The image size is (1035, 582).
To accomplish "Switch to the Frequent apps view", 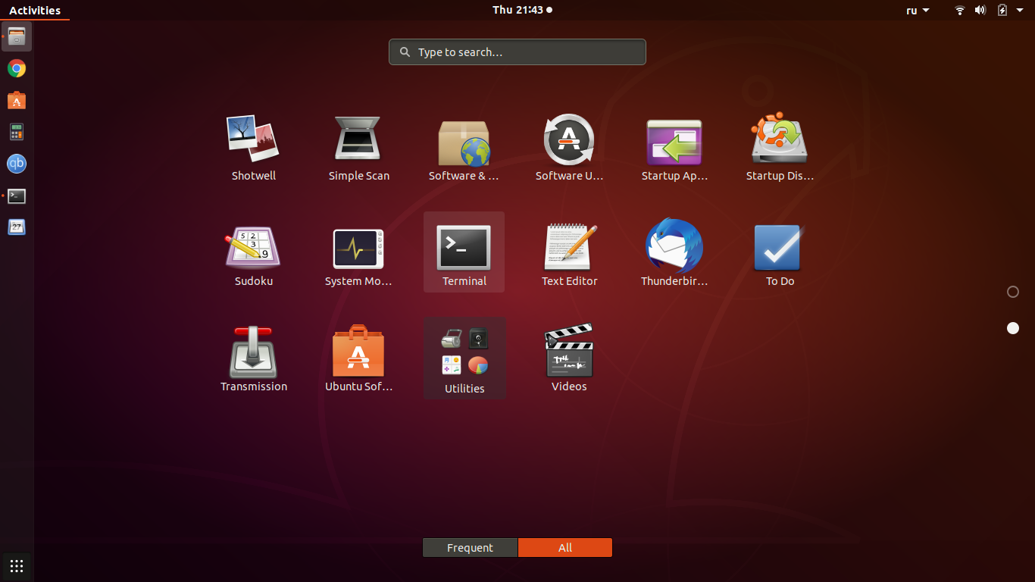I will (470, 548).
